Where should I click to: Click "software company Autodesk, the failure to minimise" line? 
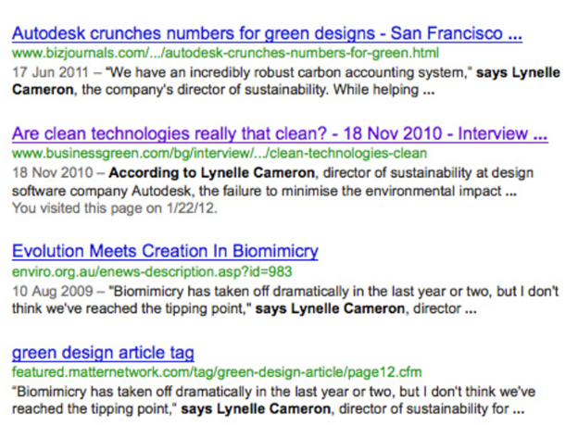264,192
